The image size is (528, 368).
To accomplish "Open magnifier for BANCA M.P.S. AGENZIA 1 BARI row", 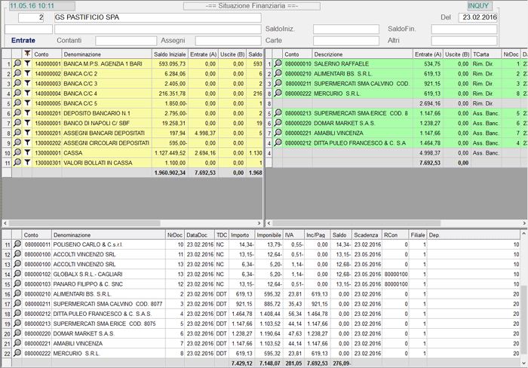I will tap(17, 63).
